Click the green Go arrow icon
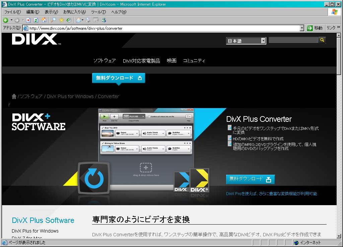The width and height of the screenshot is (343, 247). pyautogui.click(x=310, y=28)
